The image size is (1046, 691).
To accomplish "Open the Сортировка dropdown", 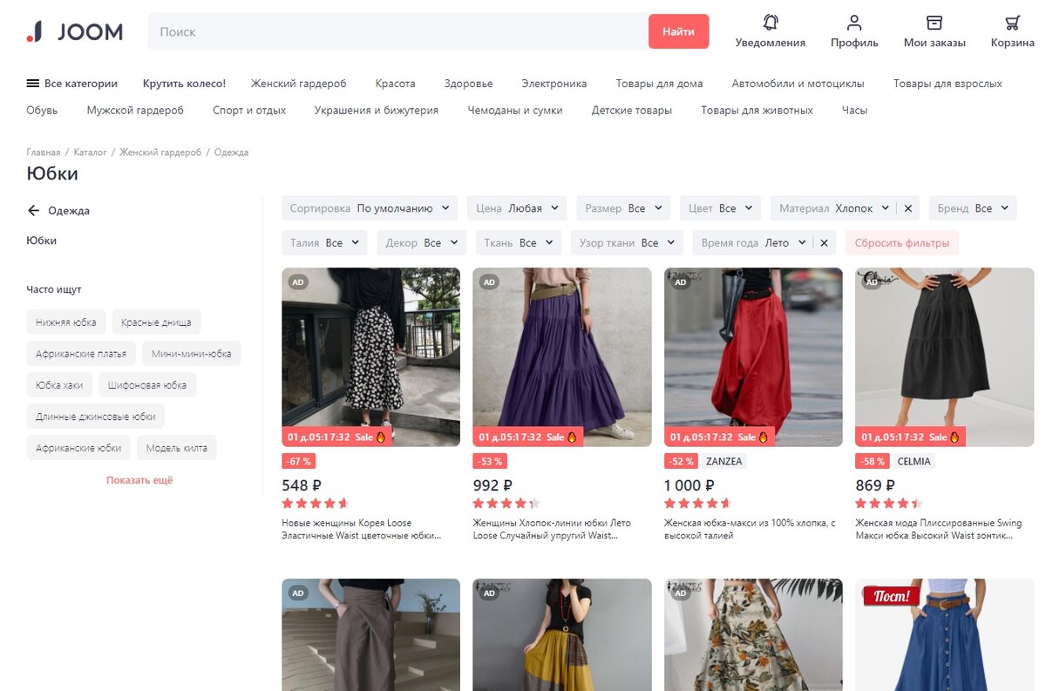I will pyautogui.click(x=370, y=208).
